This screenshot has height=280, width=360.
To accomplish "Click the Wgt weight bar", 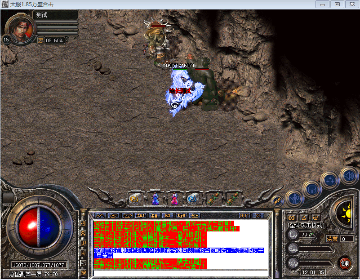I will tap(315, 264).
